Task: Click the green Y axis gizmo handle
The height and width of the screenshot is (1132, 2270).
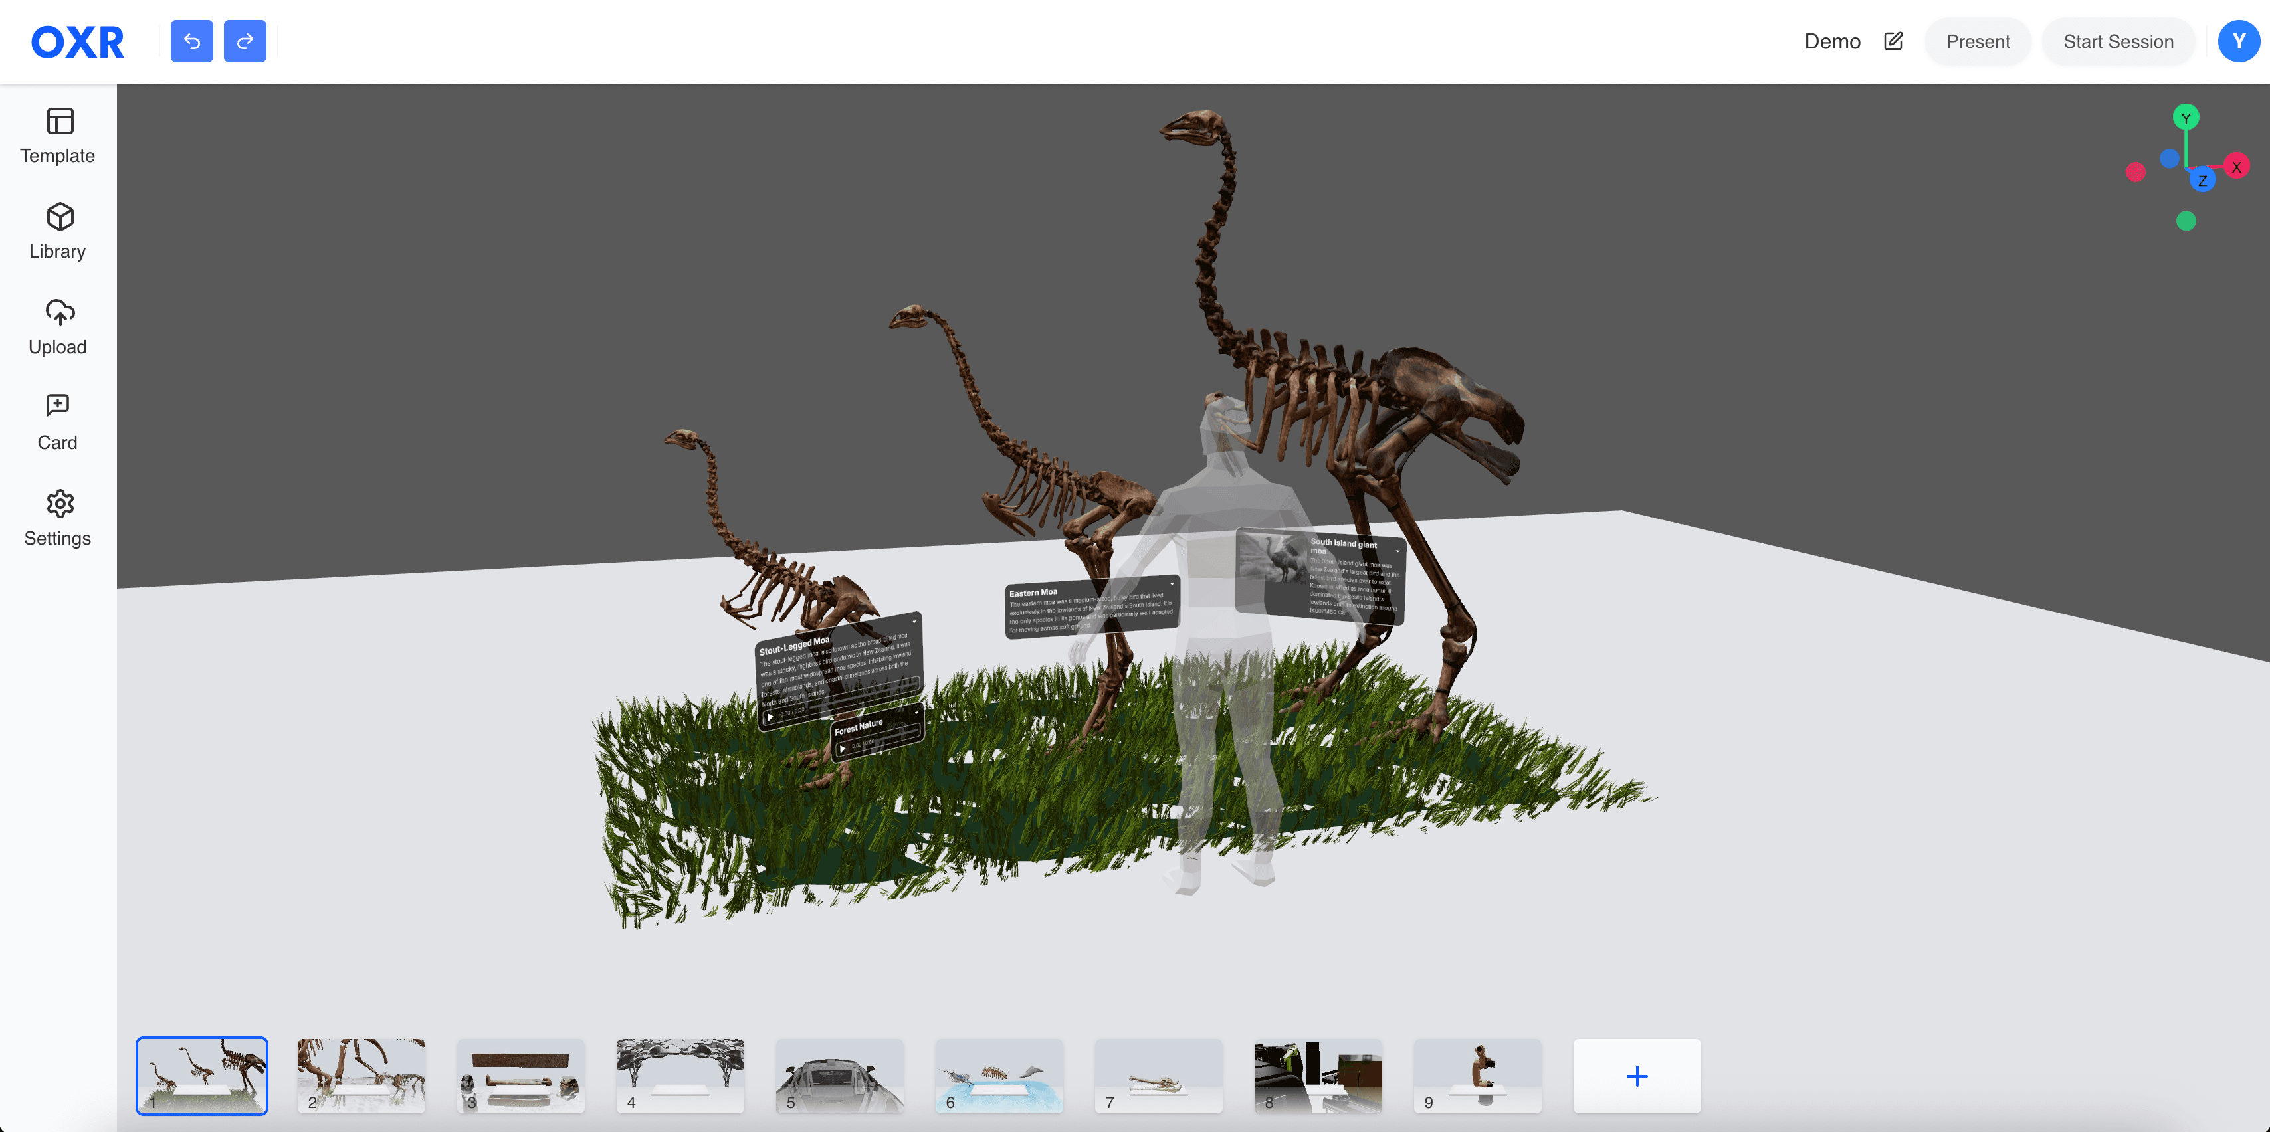Action: pyautogui.click(x=2186, y=117)
